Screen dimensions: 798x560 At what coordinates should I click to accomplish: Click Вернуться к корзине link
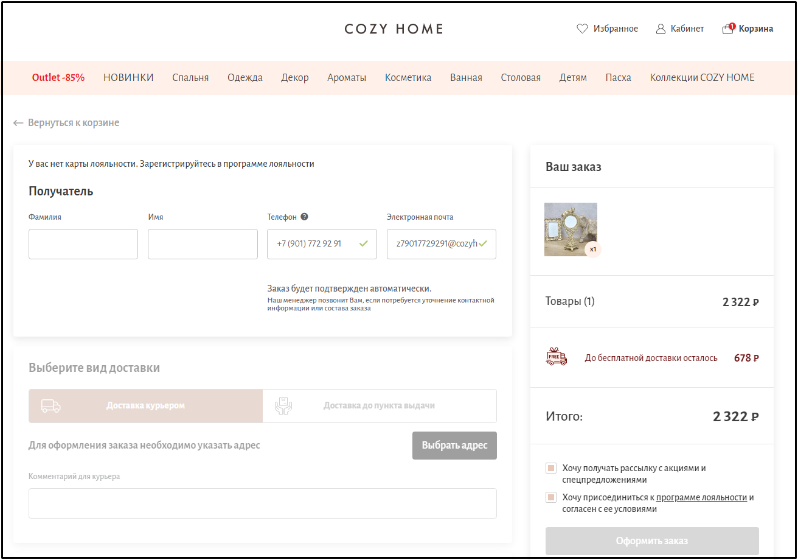click(74, 123)
